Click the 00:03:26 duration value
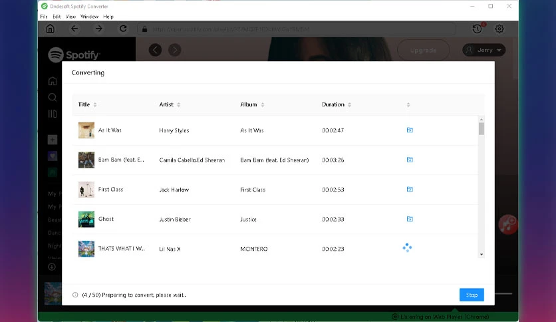The width and height of the screenshot is (556, 322). click(333, 160)
